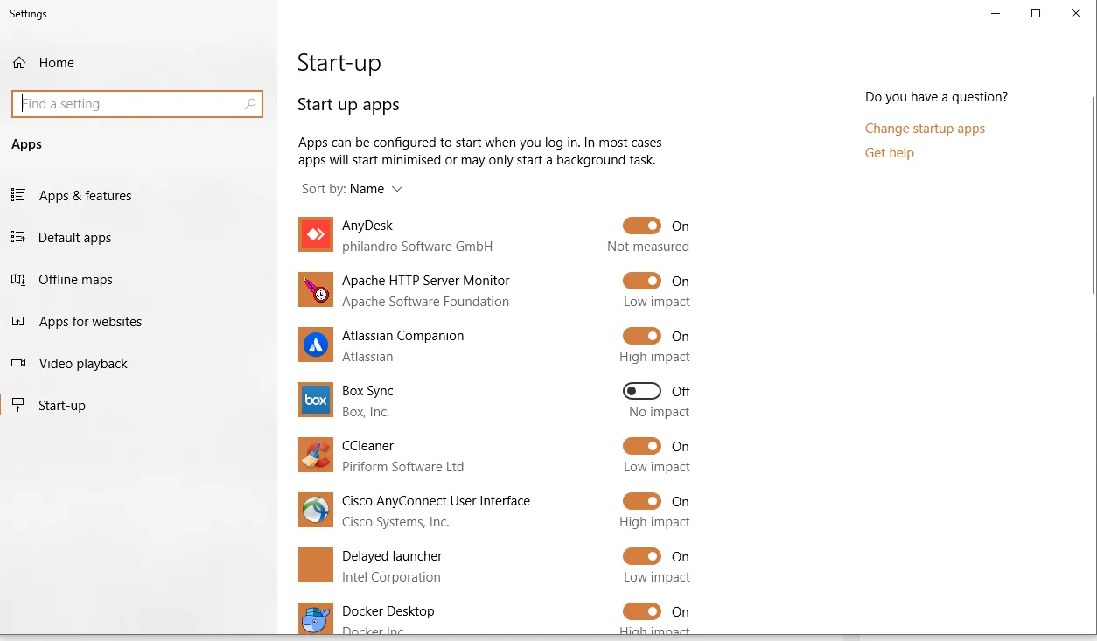Disable Cisco AnyConnect User Interface toggle
The height and width of the screenshot is (641, 1097).
(x=642, y=501)
